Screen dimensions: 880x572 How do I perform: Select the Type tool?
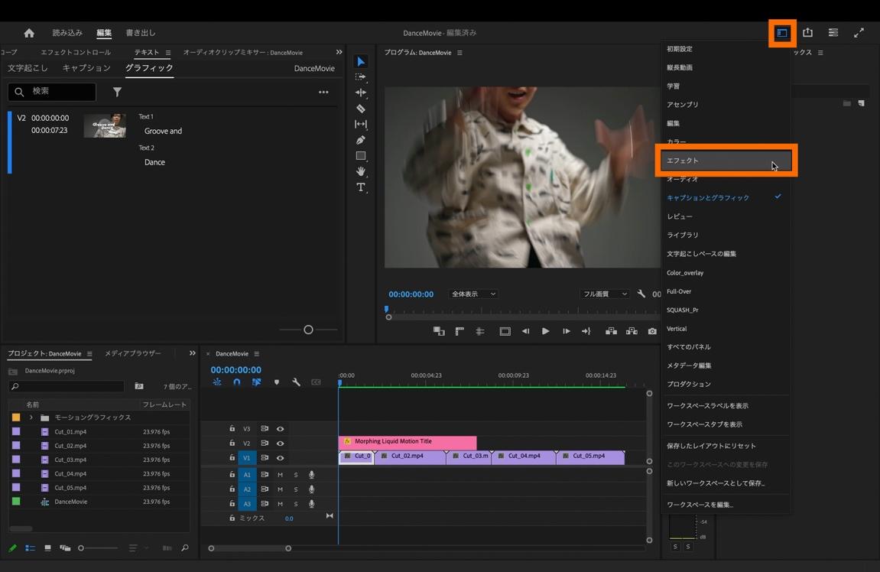(x=361, y=187)
